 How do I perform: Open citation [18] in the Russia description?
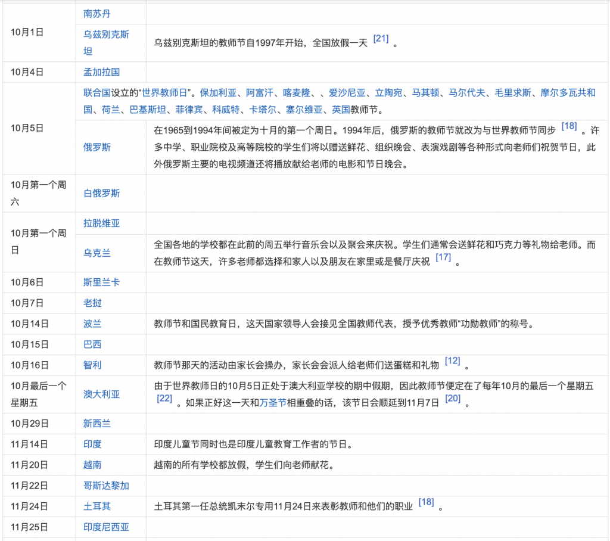pos(569,126)
